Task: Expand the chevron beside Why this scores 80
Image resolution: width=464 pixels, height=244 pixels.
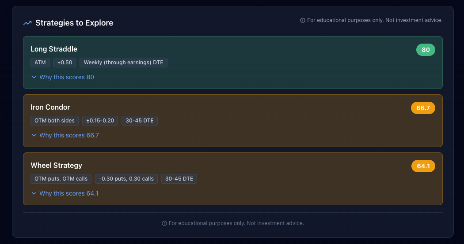Action: point(34,77)
